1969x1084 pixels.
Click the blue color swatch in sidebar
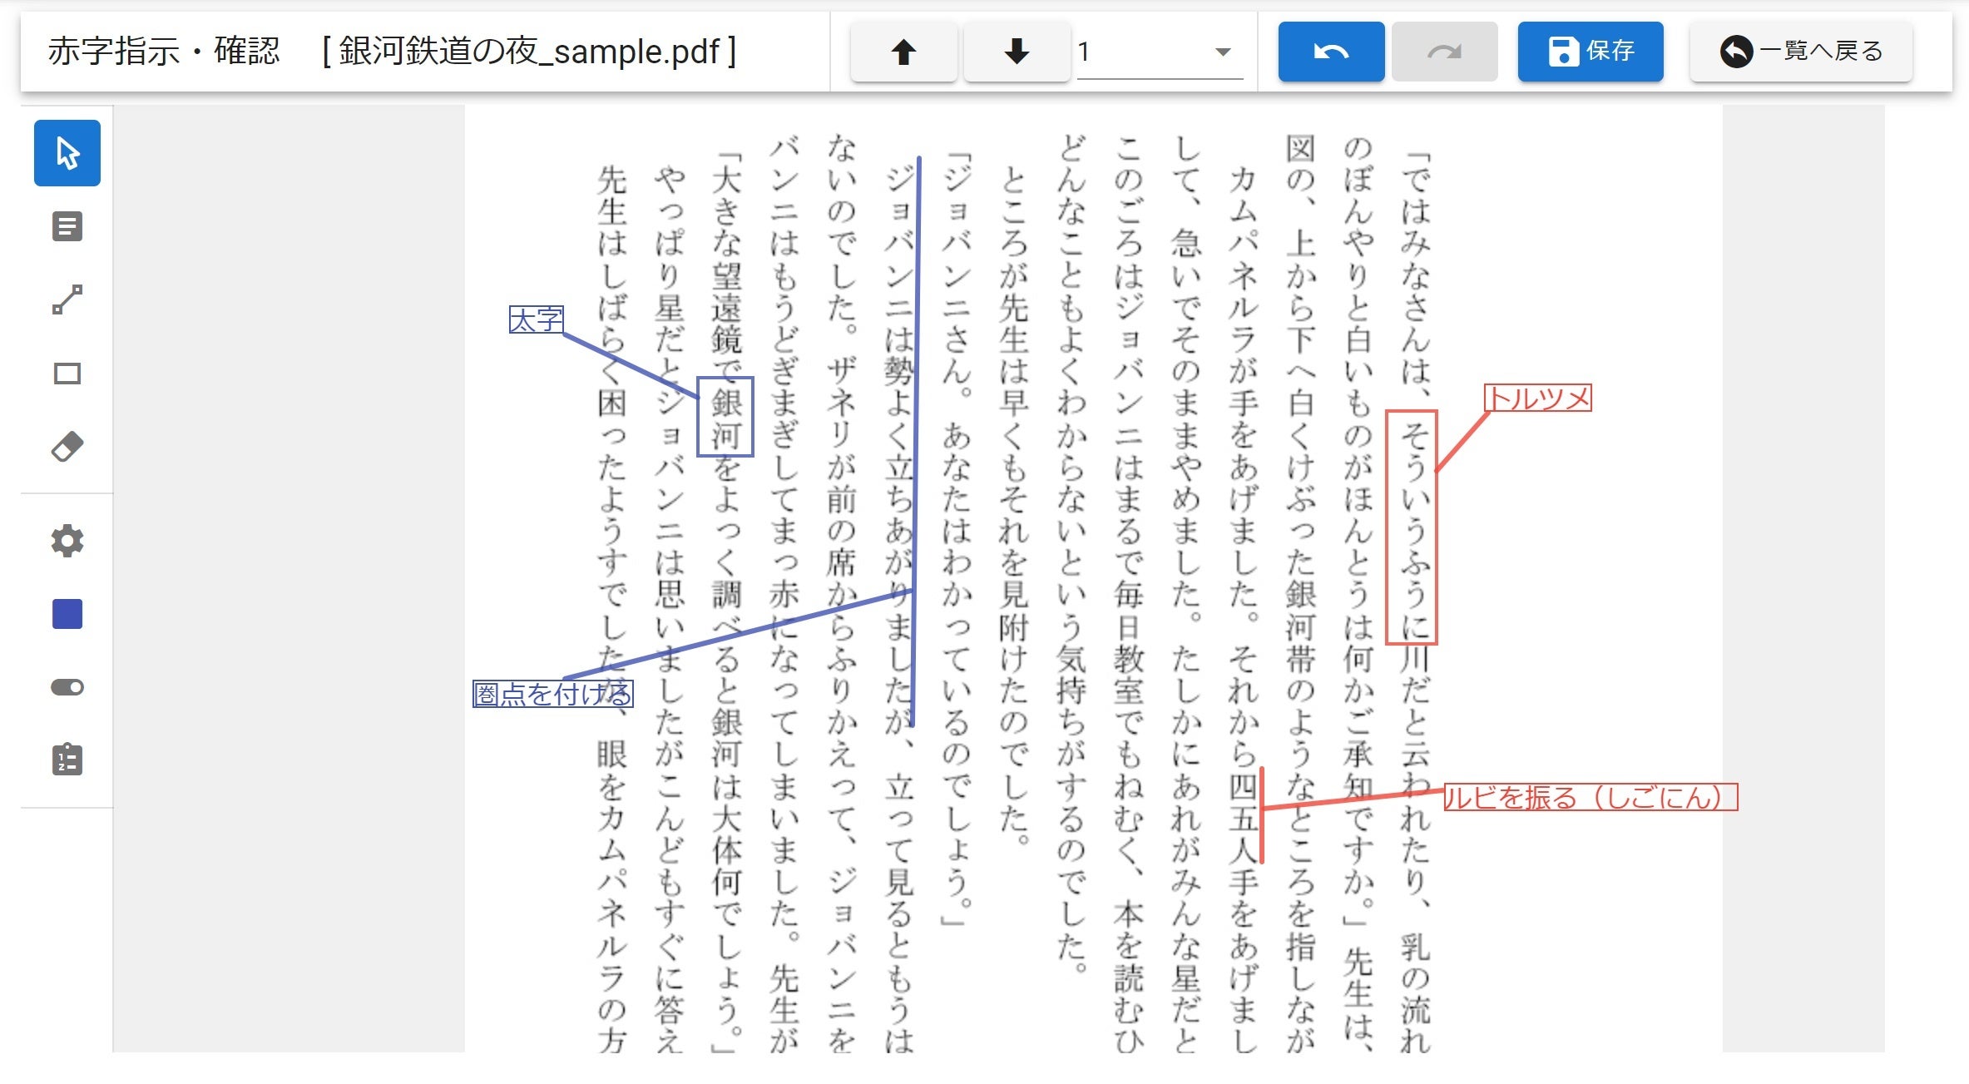tap(67, 613)
